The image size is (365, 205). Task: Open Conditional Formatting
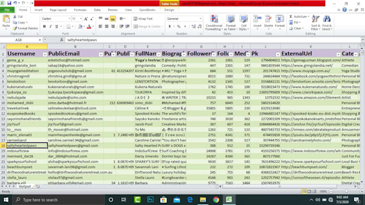pos(214,22)
